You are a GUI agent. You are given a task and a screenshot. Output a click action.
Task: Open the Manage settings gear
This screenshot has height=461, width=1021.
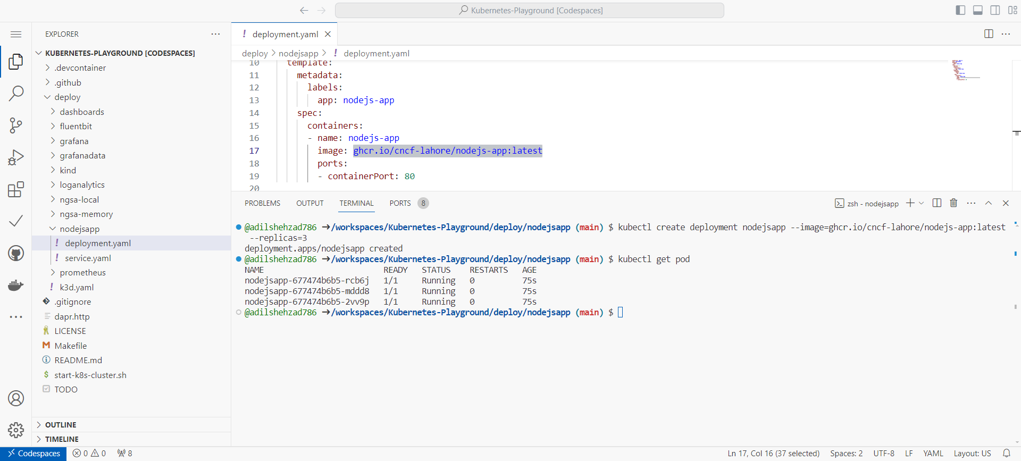coord(16,430)
